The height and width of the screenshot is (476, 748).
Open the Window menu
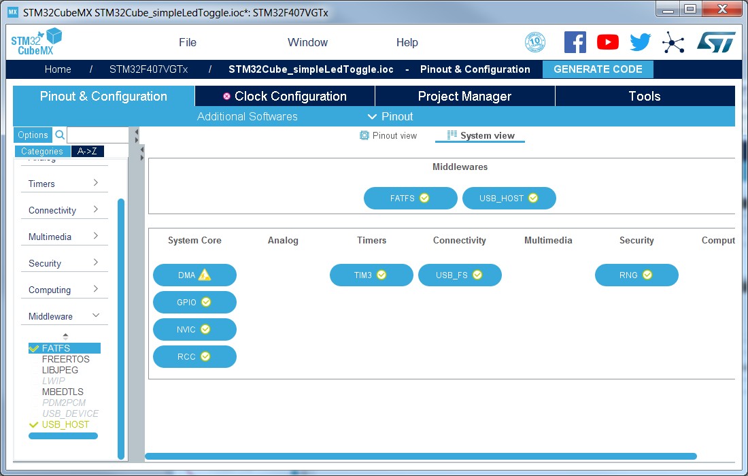[x=307, y=42]
